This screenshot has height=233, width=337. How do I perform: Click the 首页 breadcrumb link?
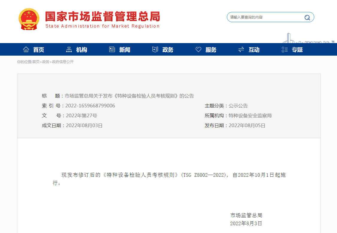36,62
